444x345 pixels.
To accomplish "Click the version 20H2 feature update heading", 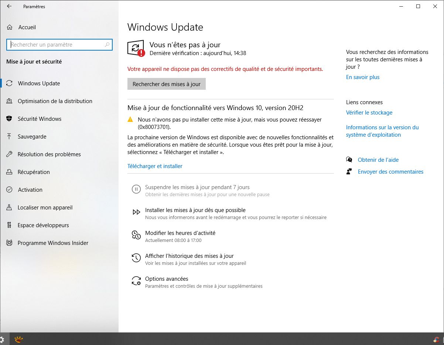I will point(215,108).
